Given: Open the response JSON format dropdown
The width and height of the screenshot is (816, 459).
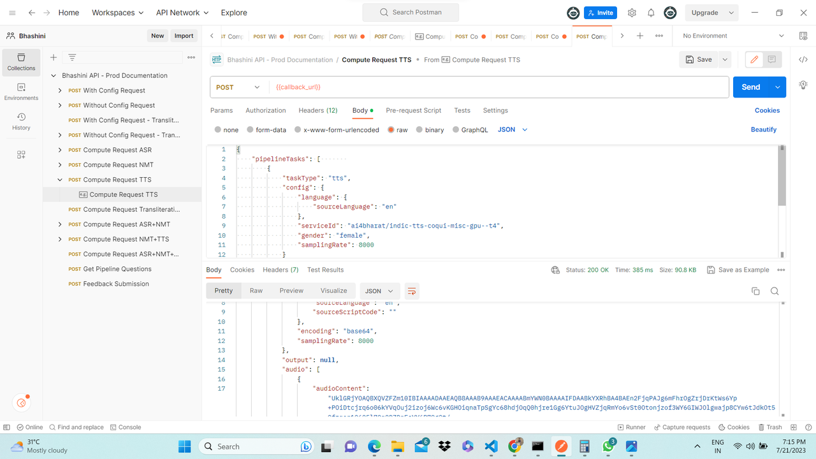Looking at the screenshot, I should tap(381, 291).
